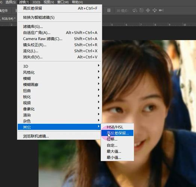The image size is (196, 187).
Task: Open the 视图(V) menu
Action: point(49,2)
